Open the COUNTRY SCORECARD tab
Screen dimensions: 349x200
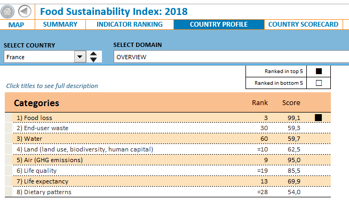[x=303, y=25]
